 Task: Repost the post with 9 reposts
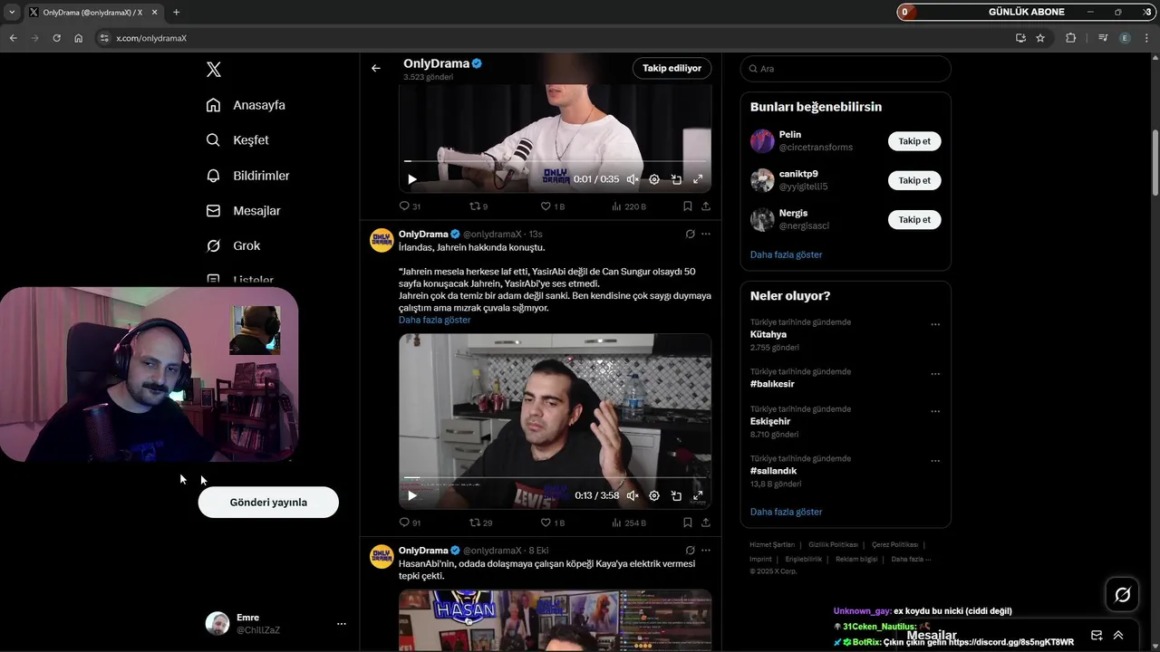pos(478,206)
